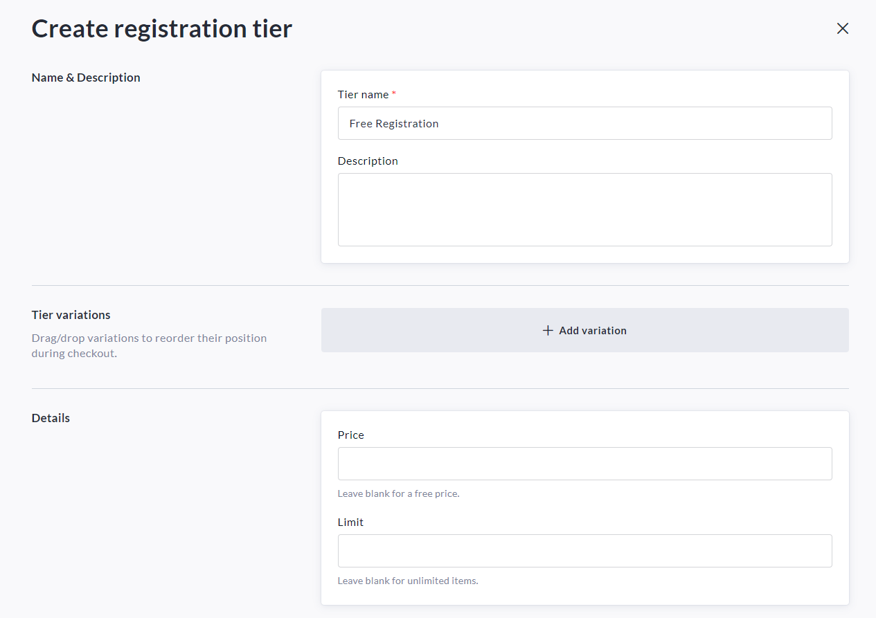Focus the Limit input field
The width and height of the screenshot is (876, 618).
tap(584, 551)
